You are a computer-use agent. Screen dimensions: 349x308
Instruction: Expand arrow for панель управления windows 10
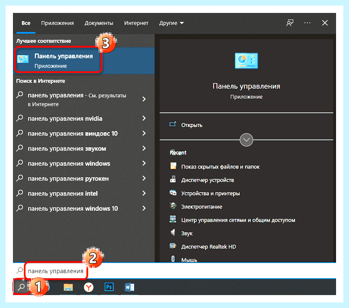click(144, 208)
